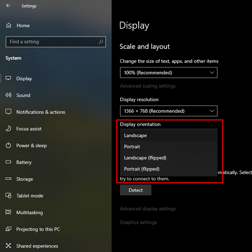Click the Power & sleep icon
Viewport: 252px width, 252px height.
[9, 146]
